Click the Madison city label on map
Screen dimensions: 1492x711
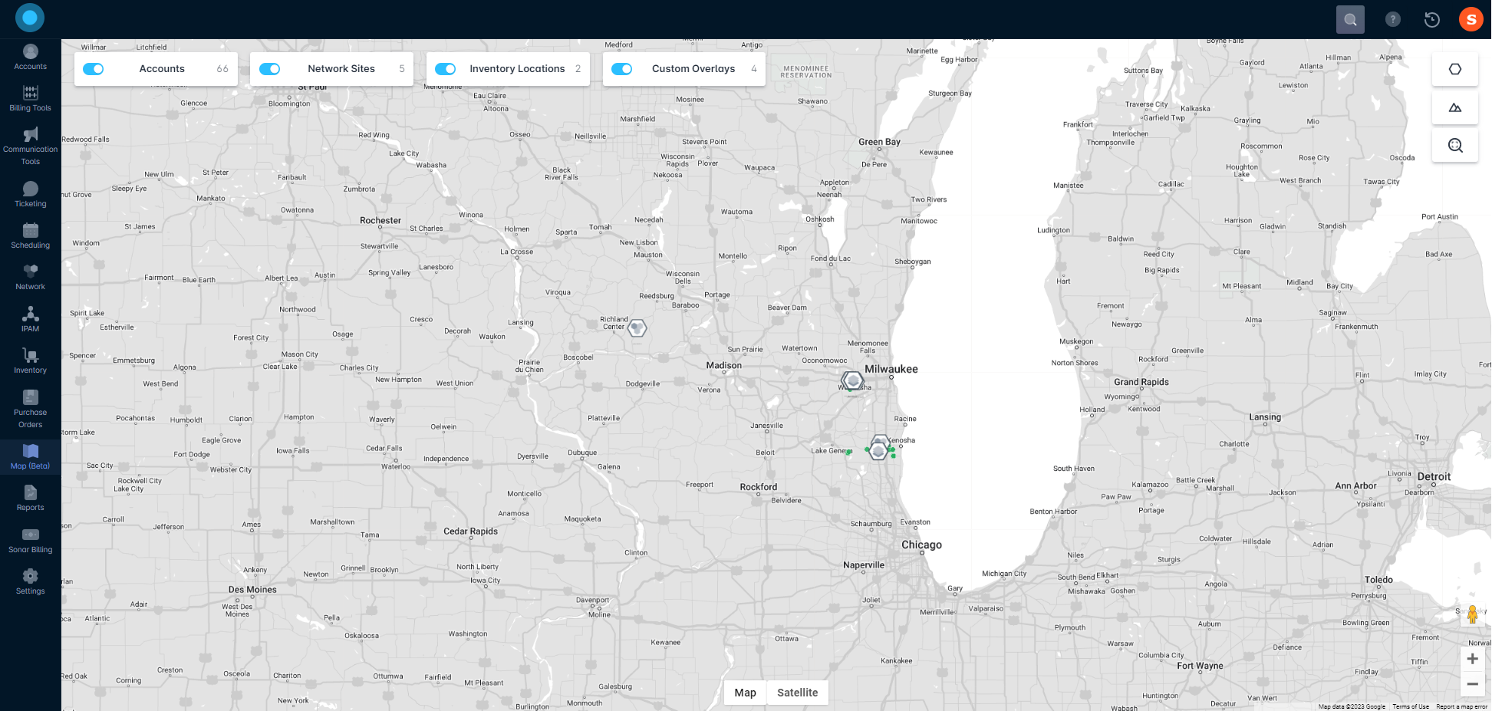click(x=724, y=365)
